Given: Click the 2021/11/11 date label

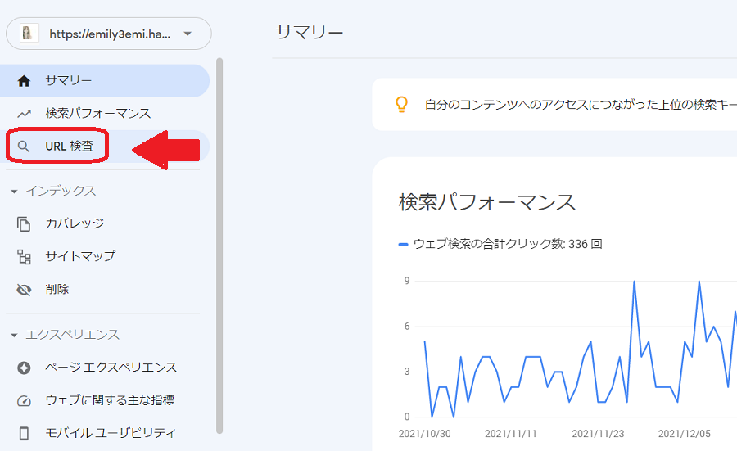Looking at the screenshot, I should pos(510,434).
